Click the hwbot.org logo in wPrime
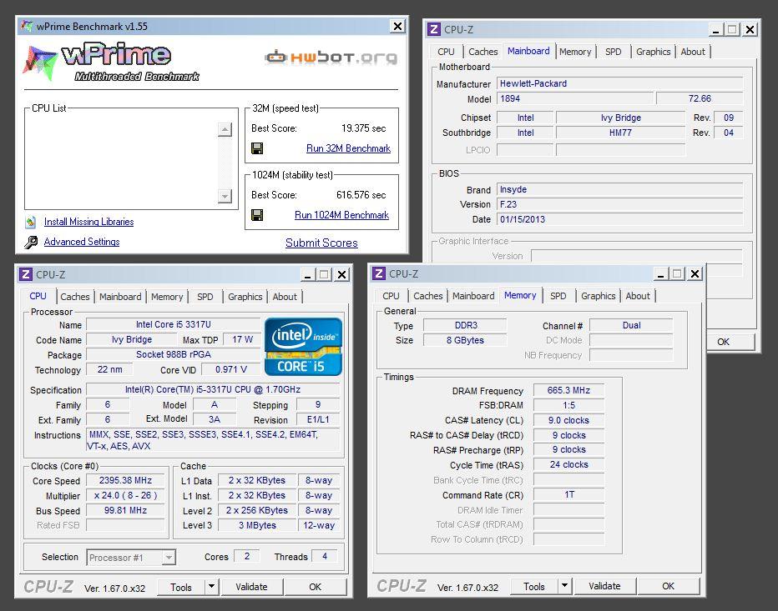The height and width of the screenshot is (611, 778). pyautogui.click(x=331, y=58)
